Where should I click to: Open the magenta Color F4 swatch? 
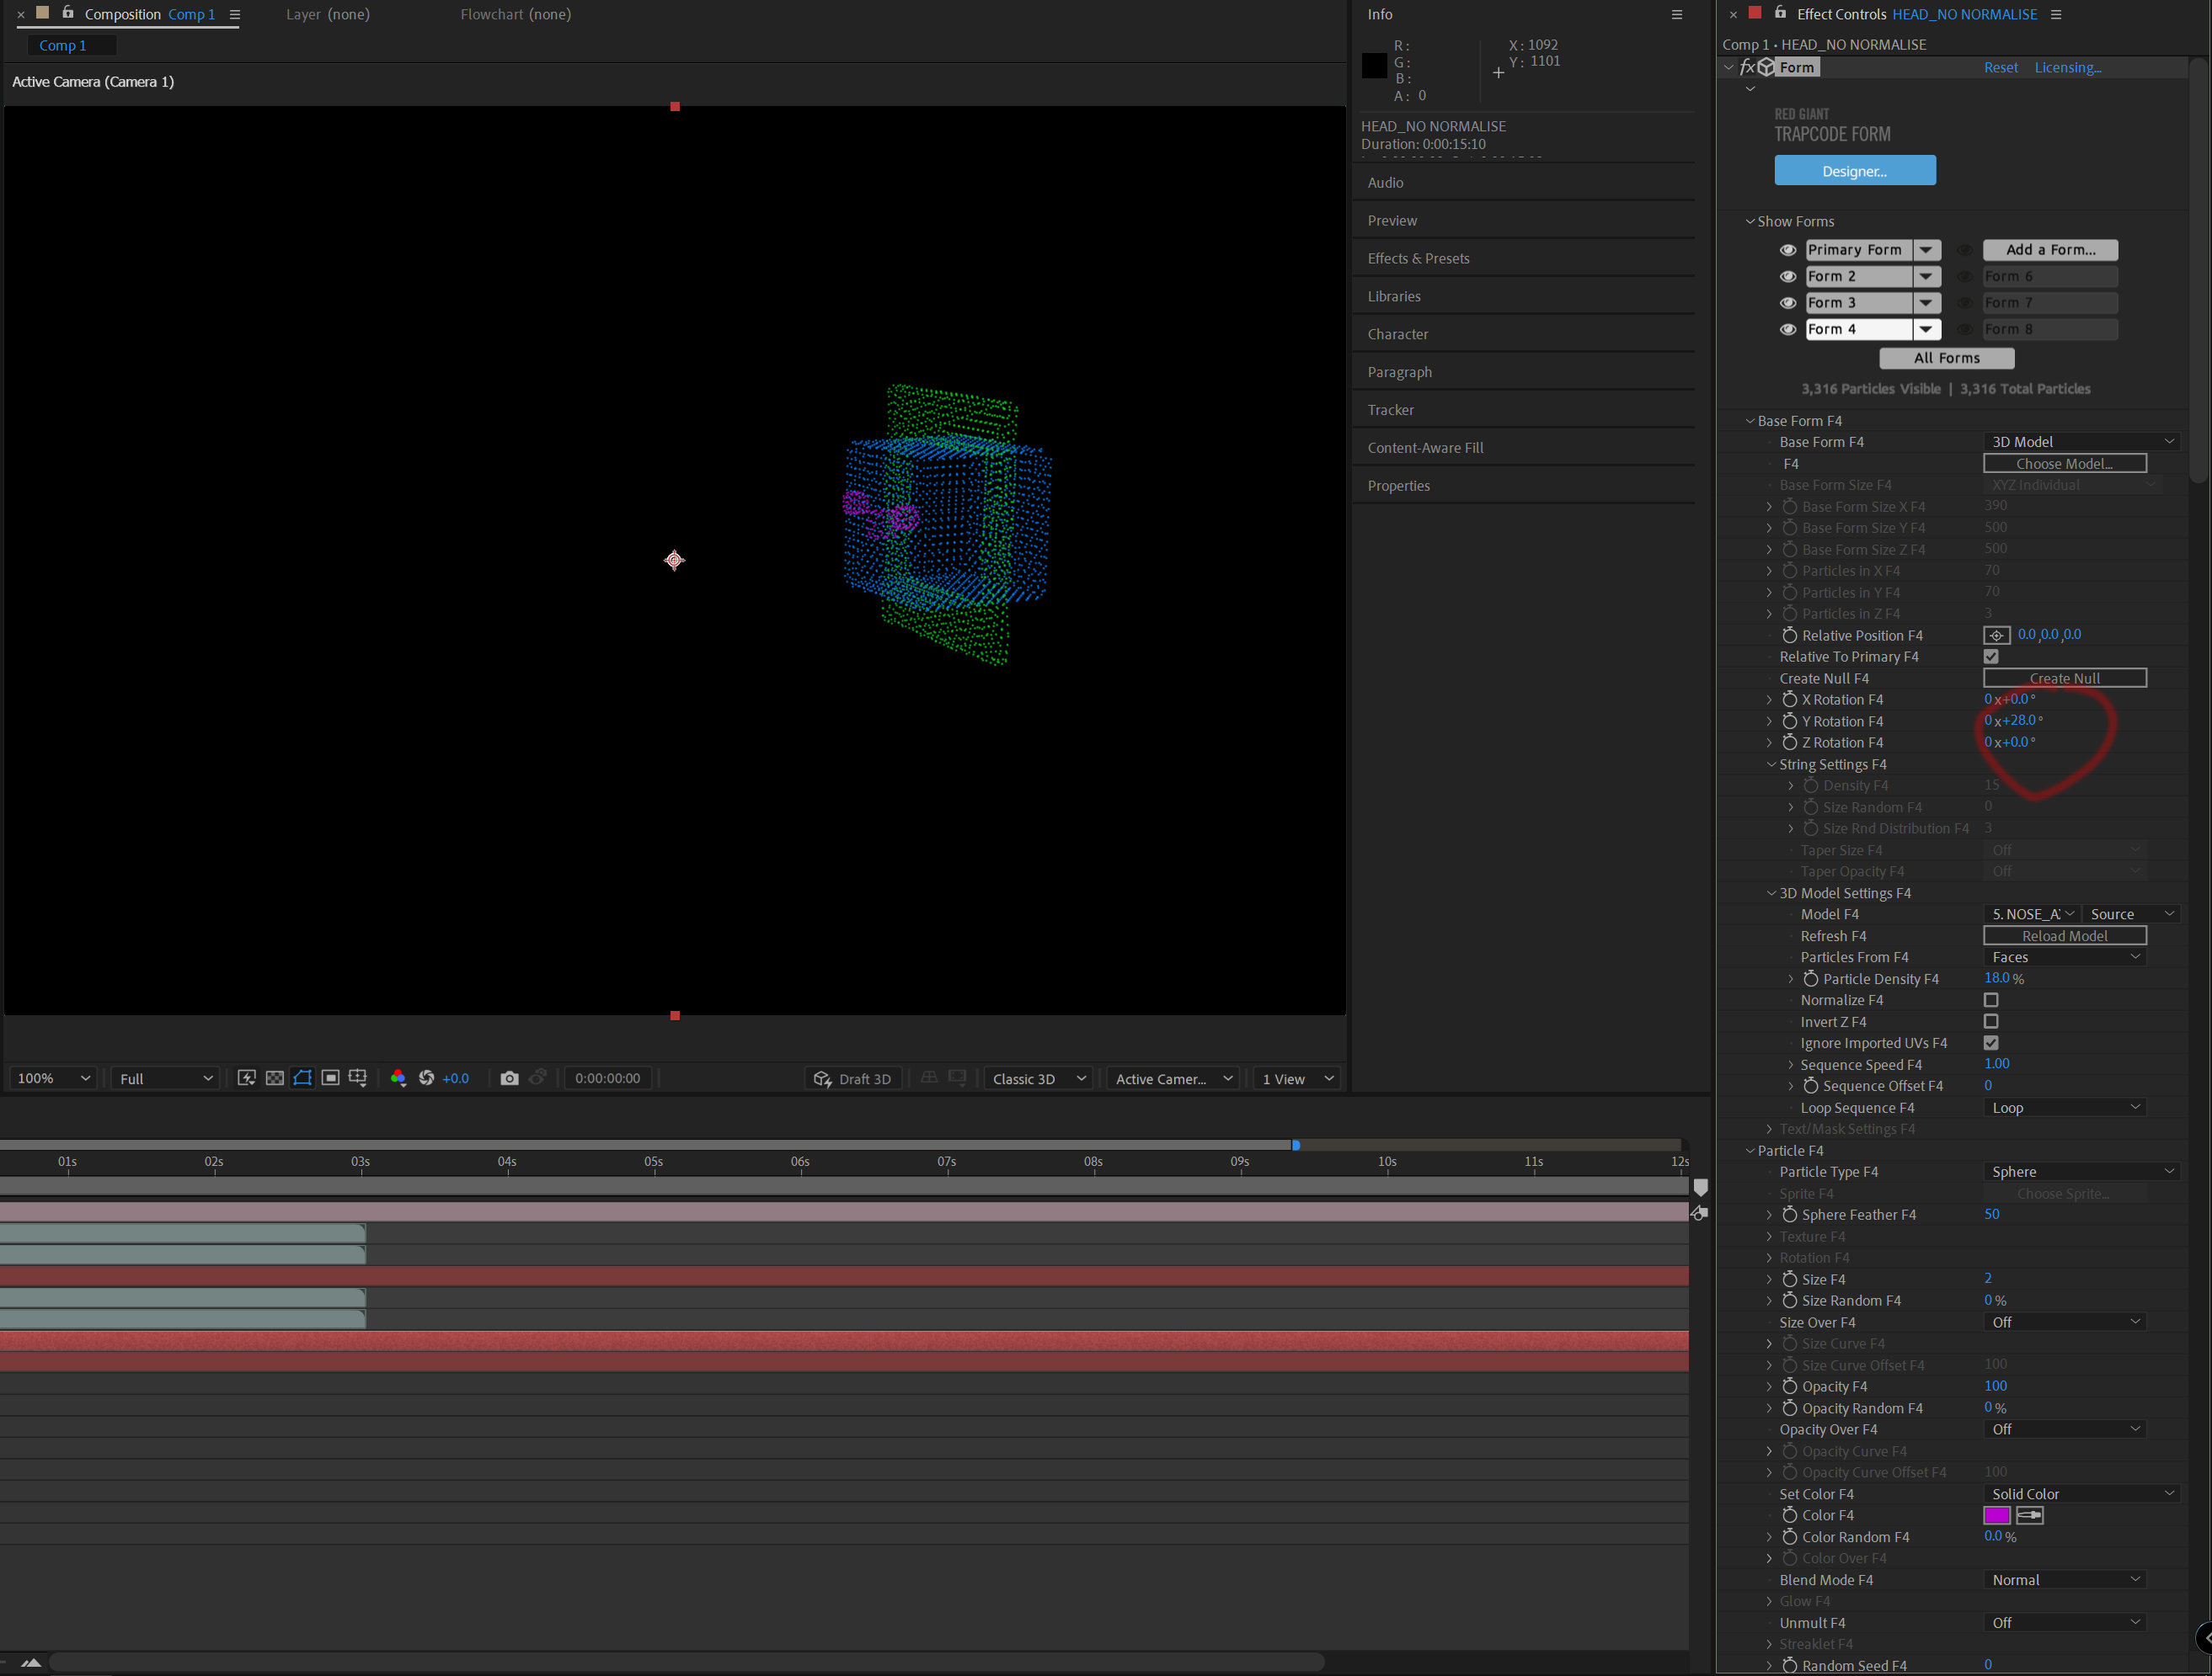pos(1996,1515)
